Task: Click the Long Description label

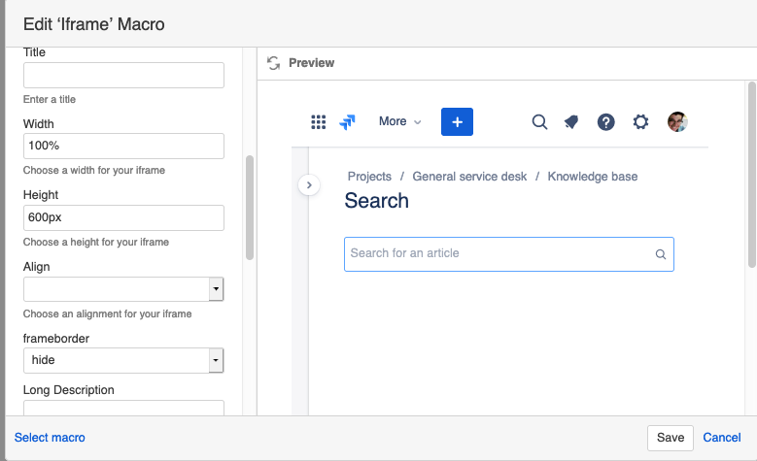Action: pos(69,390)
